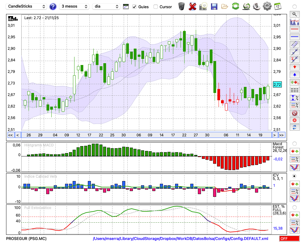304x243 pixels.
Task: Open the Config.DEFAULT.xml file path link
Action: 181,239
